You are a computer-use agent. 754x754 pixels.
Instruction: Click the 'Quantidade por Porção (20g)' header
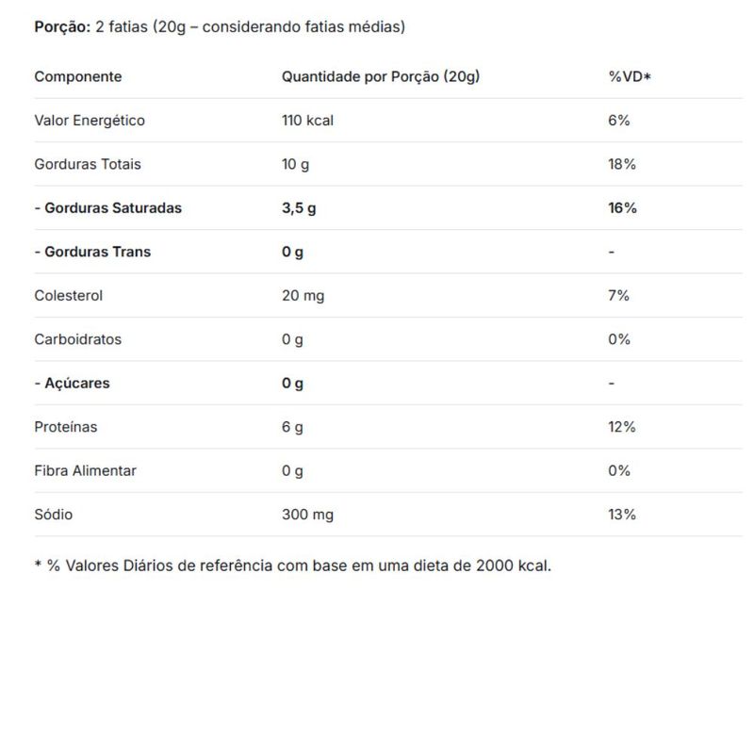381,76
